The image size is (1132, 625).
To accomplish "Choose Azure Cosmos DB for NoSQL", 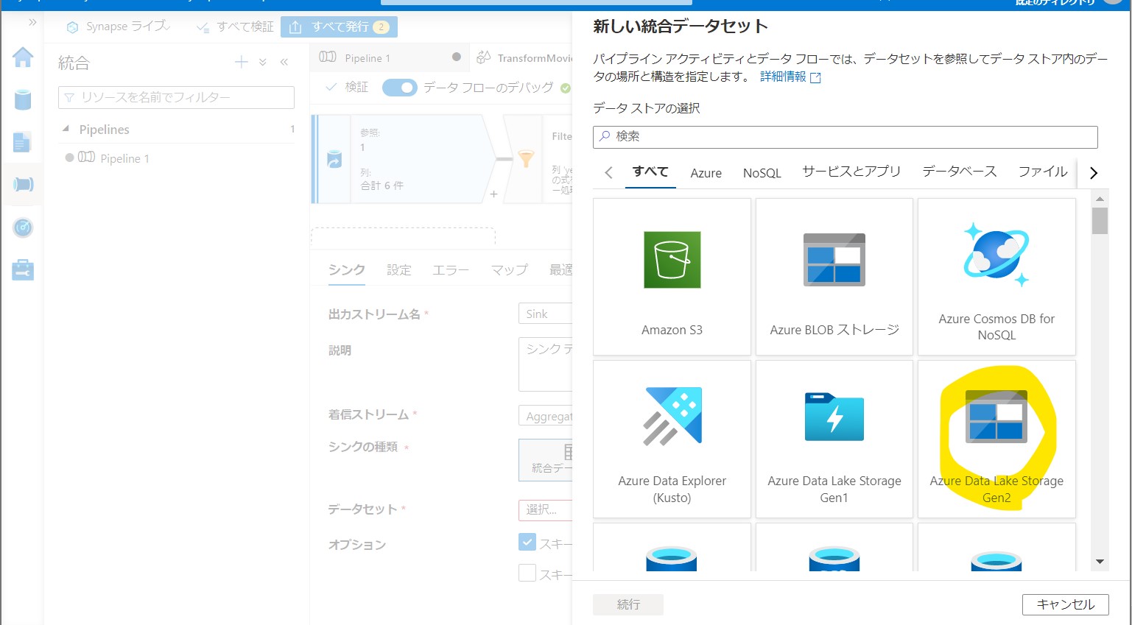I will tap(996, 277).
